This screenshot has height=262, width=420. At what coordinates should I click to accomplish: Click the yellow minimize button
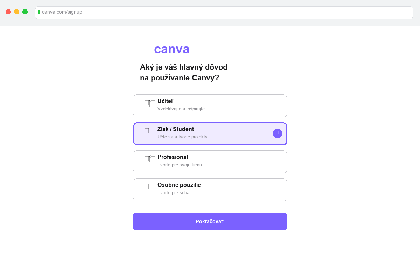click(16, 12)
